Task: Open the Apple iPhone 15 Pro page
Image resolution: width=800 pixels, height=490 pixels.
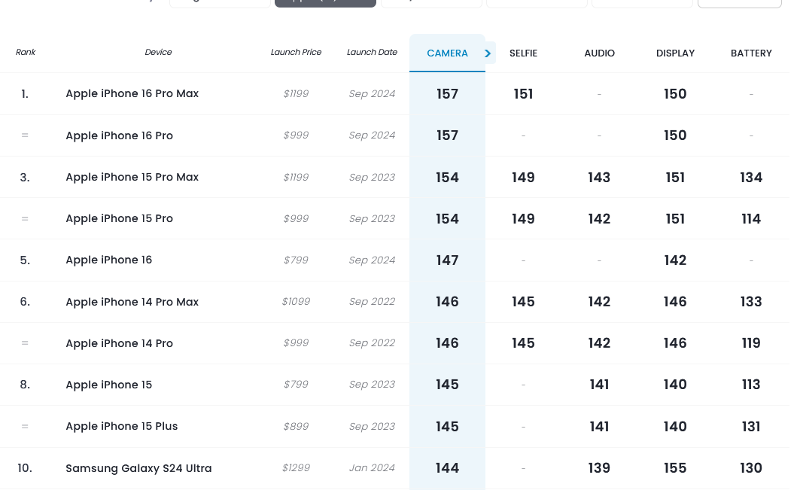Action: (x=120, y=218)
